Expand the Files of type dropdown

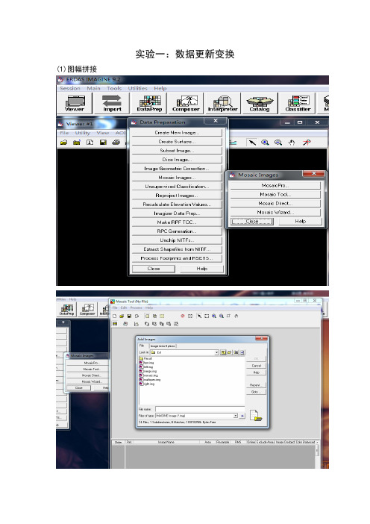[236, 416]
